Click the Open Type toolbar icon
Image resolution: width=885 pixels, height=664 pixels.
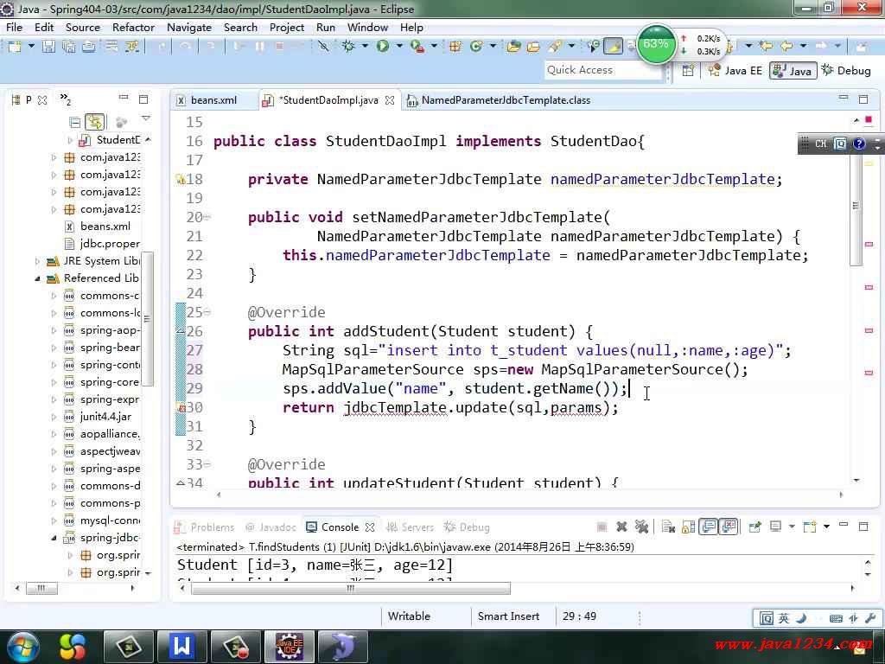(x=513, y=47)
